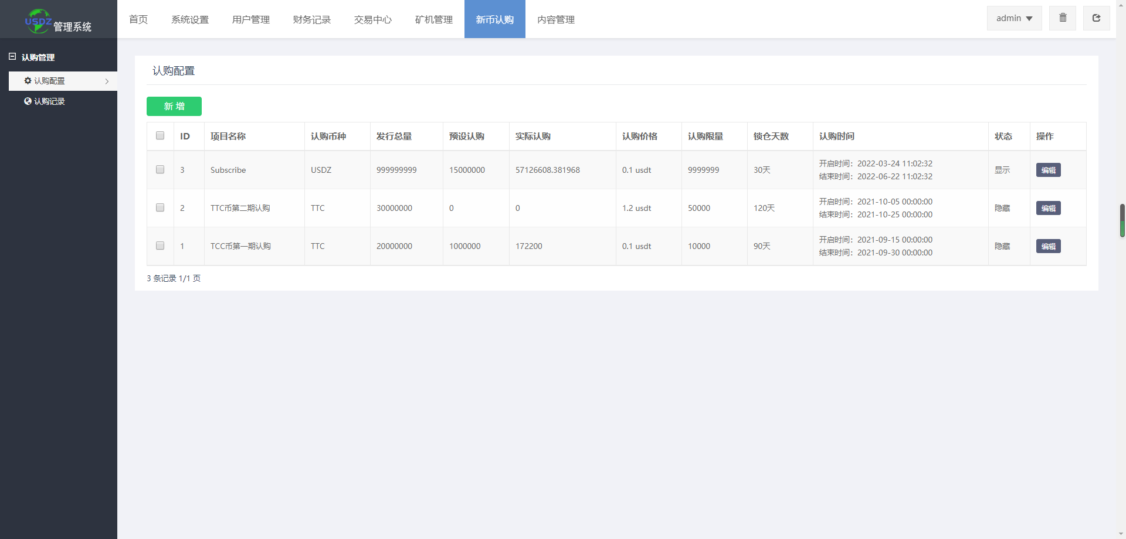Click the globe icon beside 认购记录
This screenshot has height=539, width=1126.
pyautogui.click(x=28, y=101)
